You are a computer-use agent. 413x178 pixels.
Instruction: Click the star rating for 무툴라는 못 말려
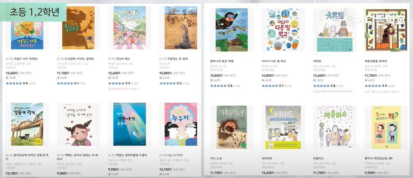click(168, 83)
